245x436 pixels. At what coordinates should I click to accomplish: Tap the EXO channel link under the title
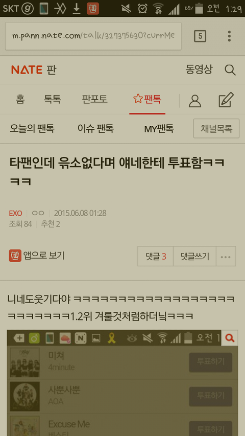click(x=15, y=213)
